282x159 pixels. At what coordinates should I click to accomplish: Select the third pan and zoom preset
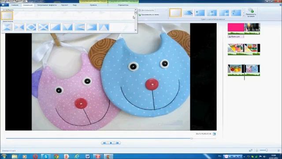(x=200, y=13)
